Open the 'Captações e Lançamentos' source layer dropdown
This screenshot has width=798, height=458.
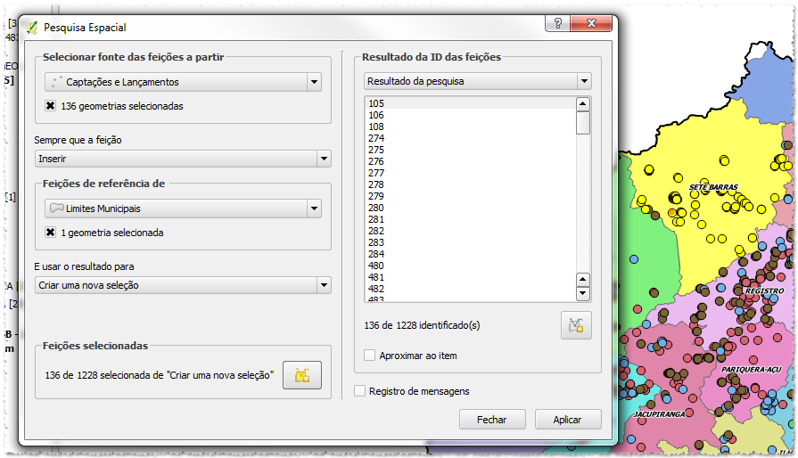coord(314,82)
